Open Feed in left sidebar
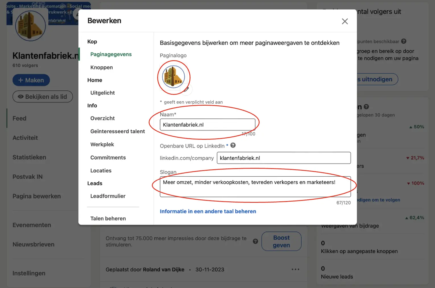This screenshot has height=288, width=435. pyautogui.click(x=19, y=118)
